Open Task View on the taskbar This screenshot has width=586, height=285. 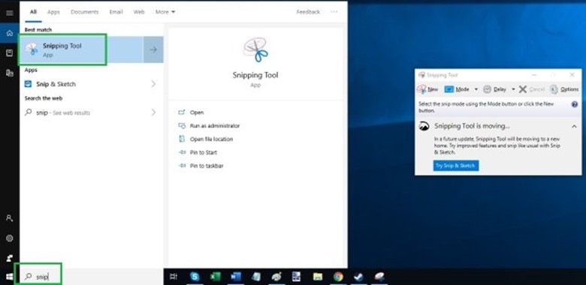(x=173, y=277)
